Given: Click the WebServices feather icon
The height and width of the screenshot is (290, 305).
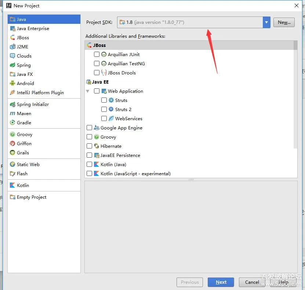Looking at the screenshot, I should 111,118.
